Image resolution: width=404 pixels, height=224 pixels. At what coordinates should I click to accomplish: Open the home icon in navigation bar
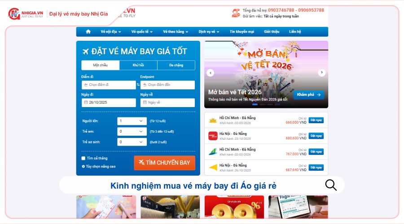point(88,32)
